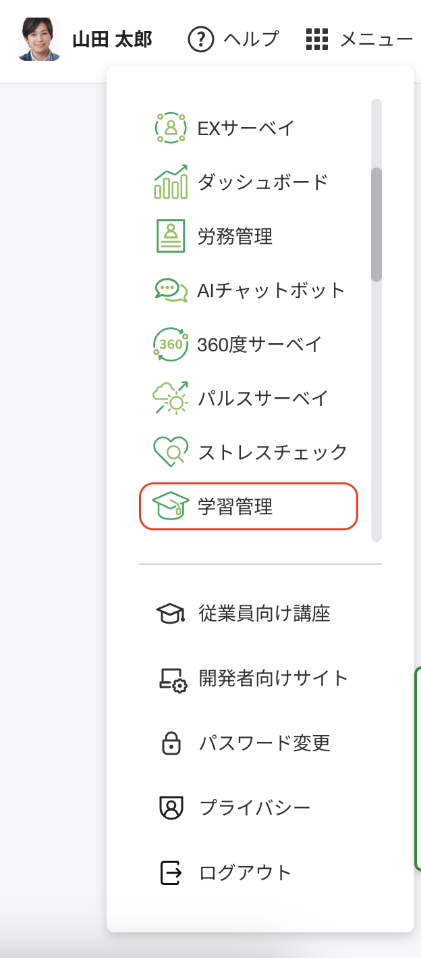Click the 山田 太郎 profile avatar
This screenshot has width=421, height=958.
[x=39, y=40]
